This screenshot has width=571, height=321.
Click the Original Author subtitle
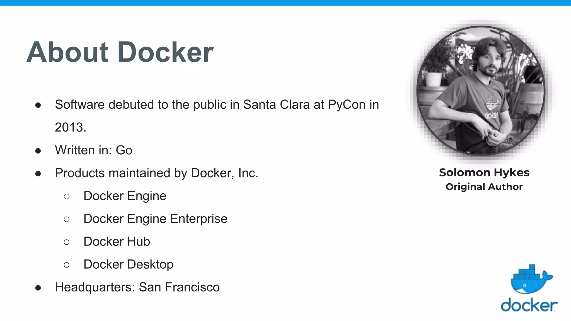point(484,187)
